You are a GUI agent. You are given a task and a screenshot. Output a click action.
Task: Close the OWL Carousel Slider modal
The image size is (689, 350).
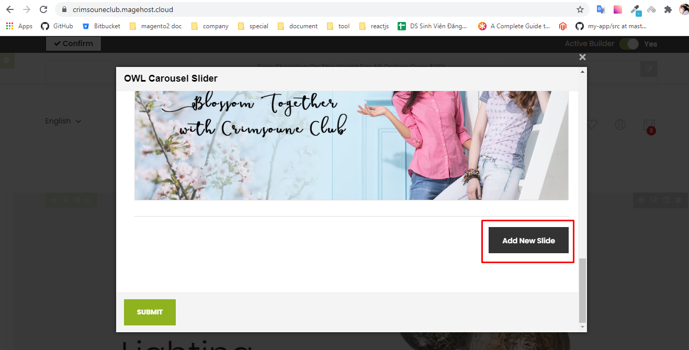[x=582, y=57]
